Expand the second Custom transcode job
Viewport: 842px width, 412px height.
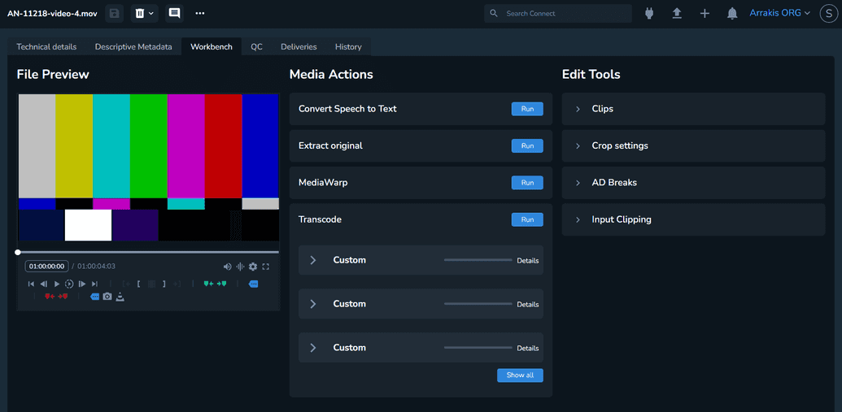(x=313, y=304)
